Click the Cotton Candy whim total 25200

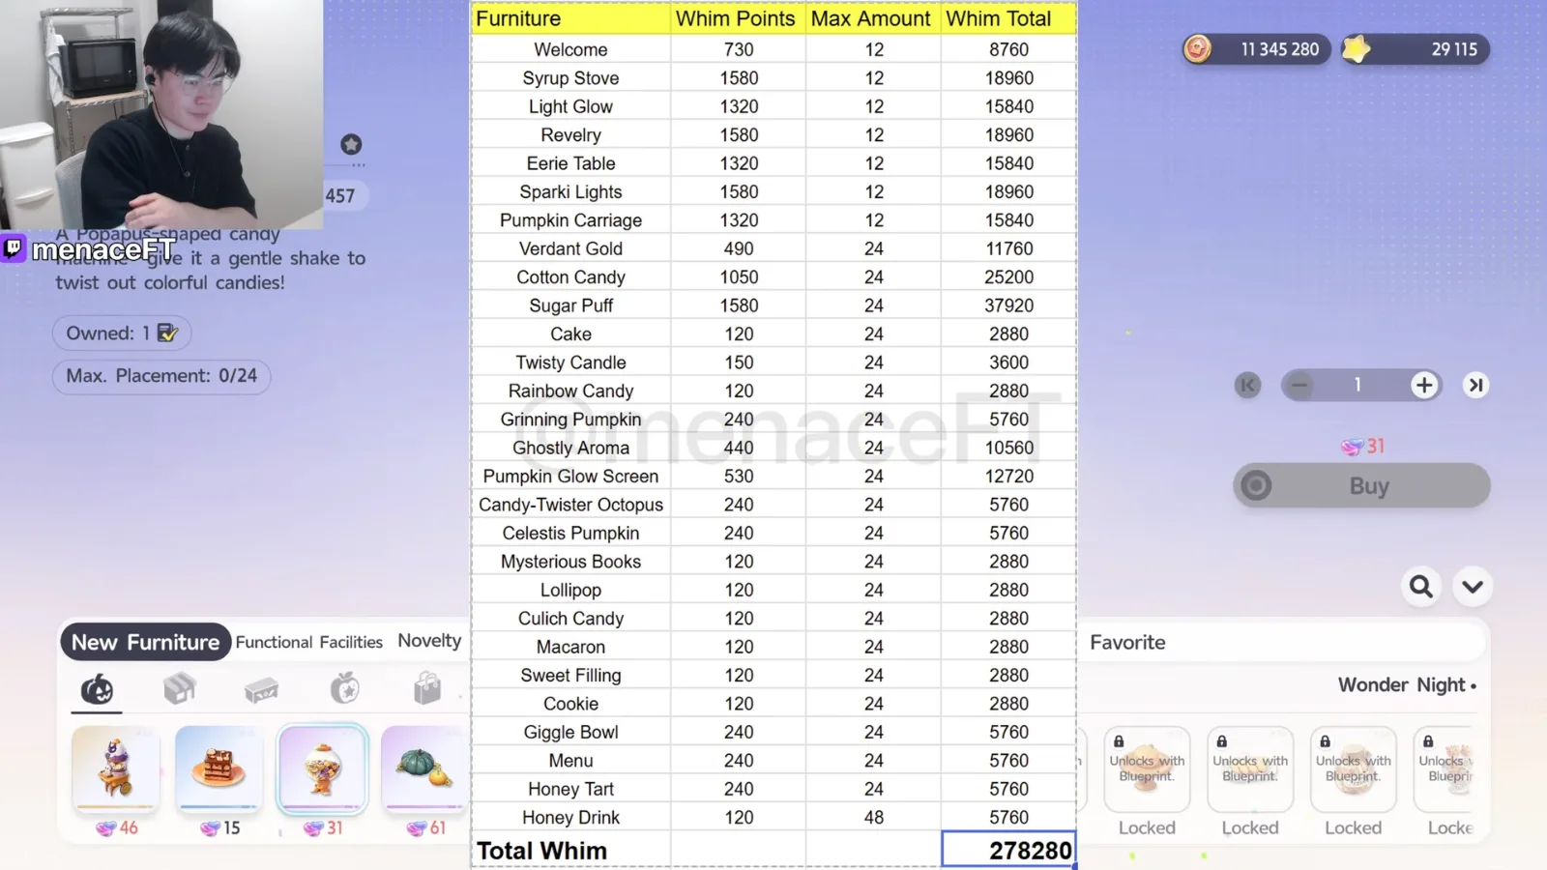point(1008,277)
